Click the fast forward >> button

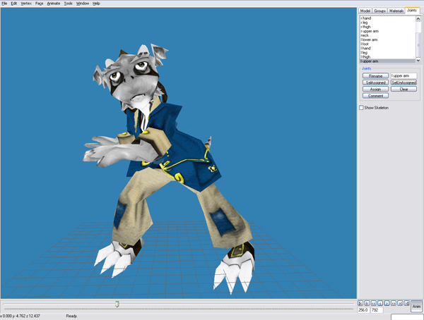click(394, 303)
